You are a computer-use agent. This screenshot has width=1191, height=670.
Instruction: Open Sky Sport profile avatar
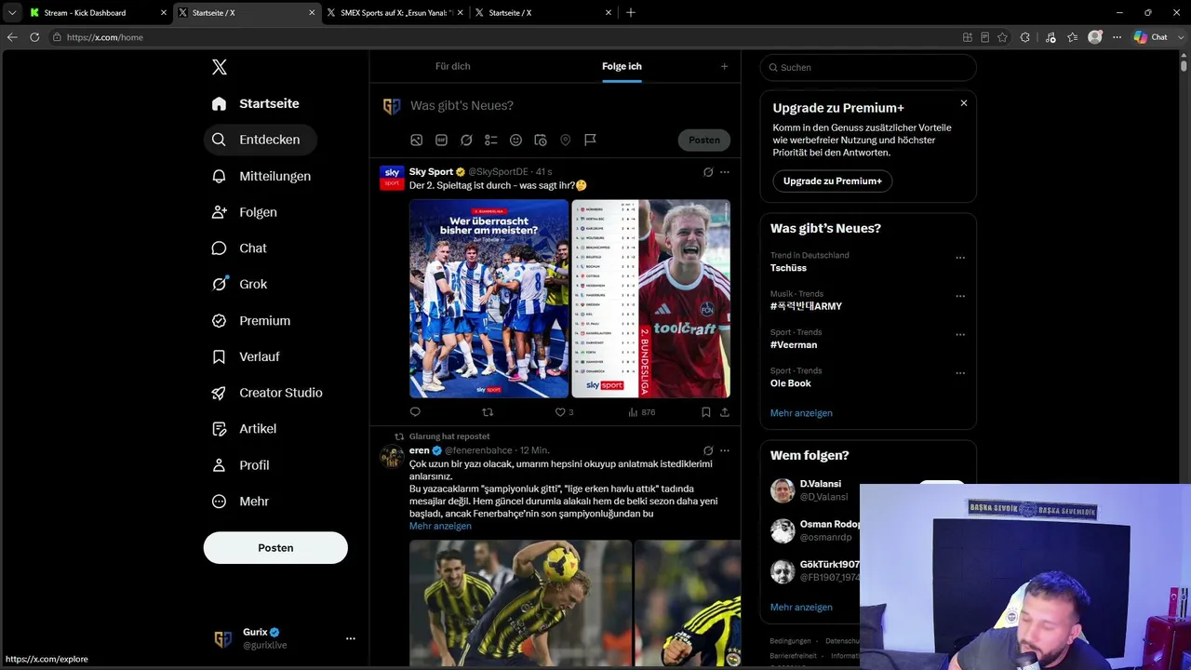(x=392, y=178)
